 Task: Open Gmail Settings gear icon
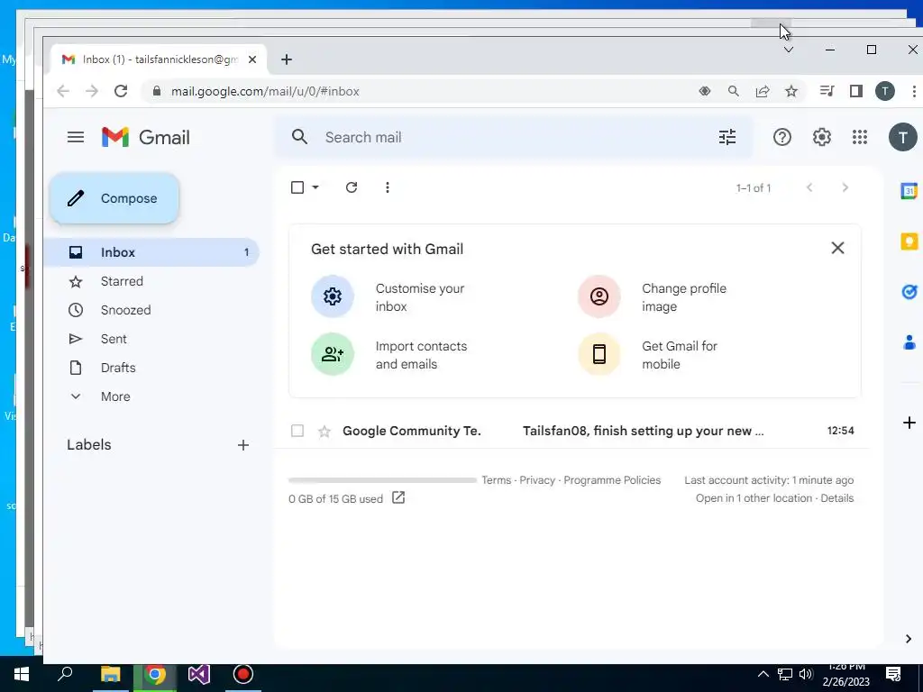tap(821, 137)
